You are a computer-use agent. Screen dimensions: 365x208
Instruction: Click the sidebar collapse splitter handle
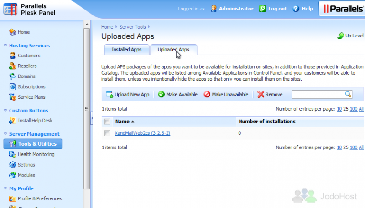tap(92, 118)
